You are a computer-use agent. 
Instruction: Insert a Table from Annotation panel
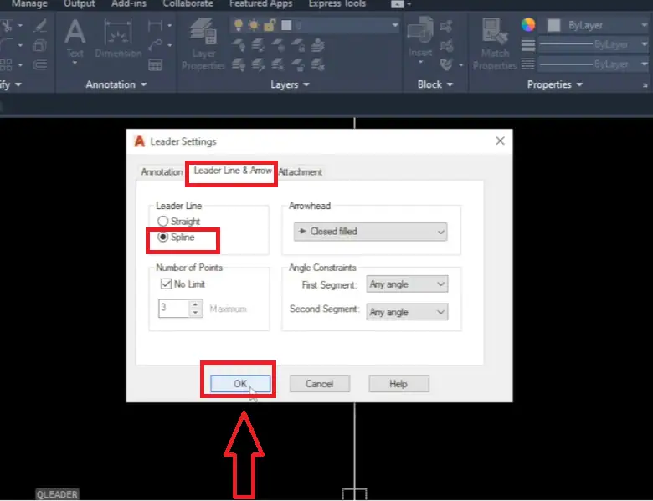click(155, 65)
